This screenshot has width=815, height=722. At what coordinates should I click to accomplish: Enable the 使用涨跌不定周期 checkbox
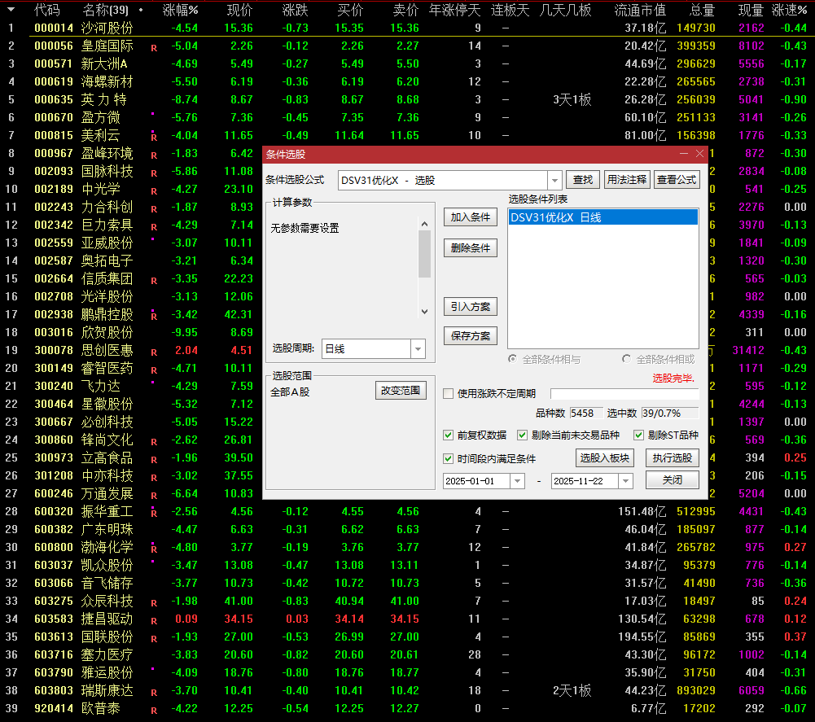tap(448, 393)
